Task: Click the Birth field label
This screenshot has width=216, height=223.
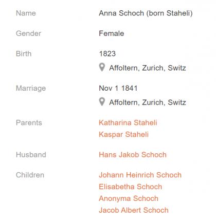Action: pyautogui.click(x=24, y=54)
